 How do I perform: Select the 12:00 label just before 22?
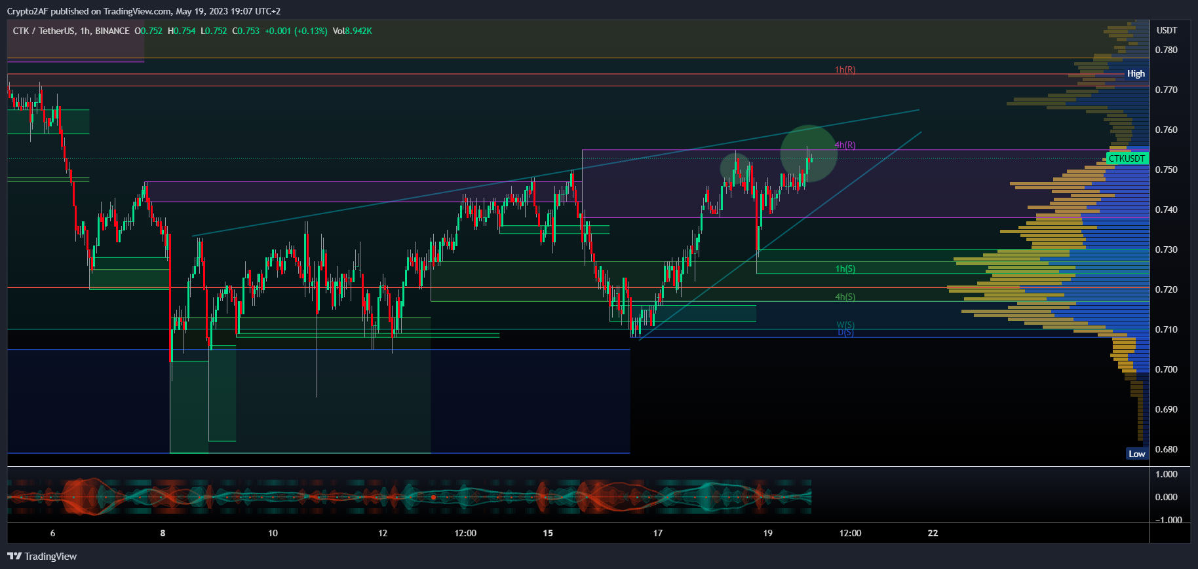tap(851, 533)
